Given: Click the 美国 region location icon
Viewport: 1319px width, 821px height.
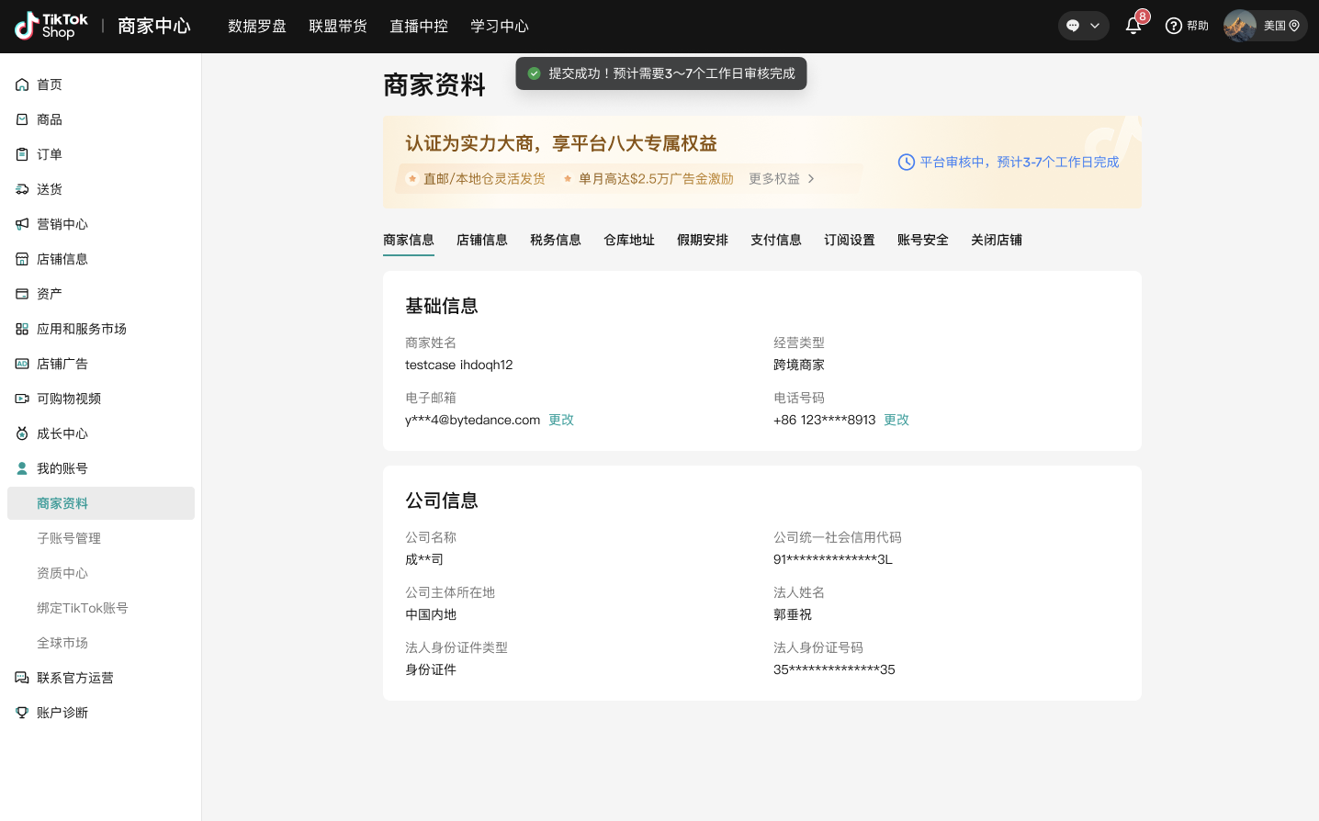Looking at the screenshot, I should (1294, 26).
